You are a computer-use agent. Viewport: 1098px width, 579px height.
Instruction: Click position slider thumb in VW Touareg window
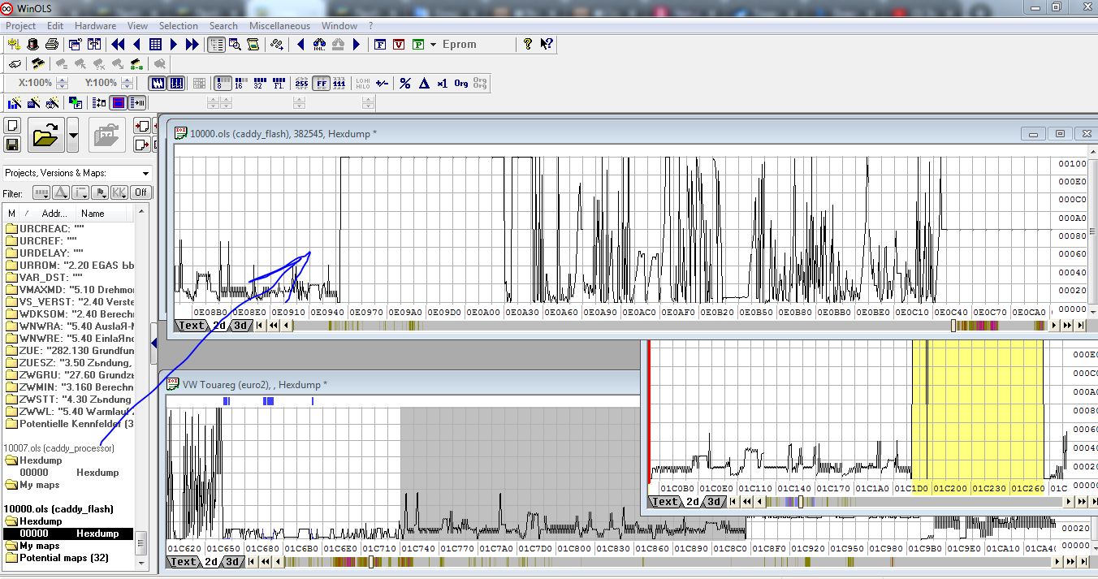(x=371, y=562)
